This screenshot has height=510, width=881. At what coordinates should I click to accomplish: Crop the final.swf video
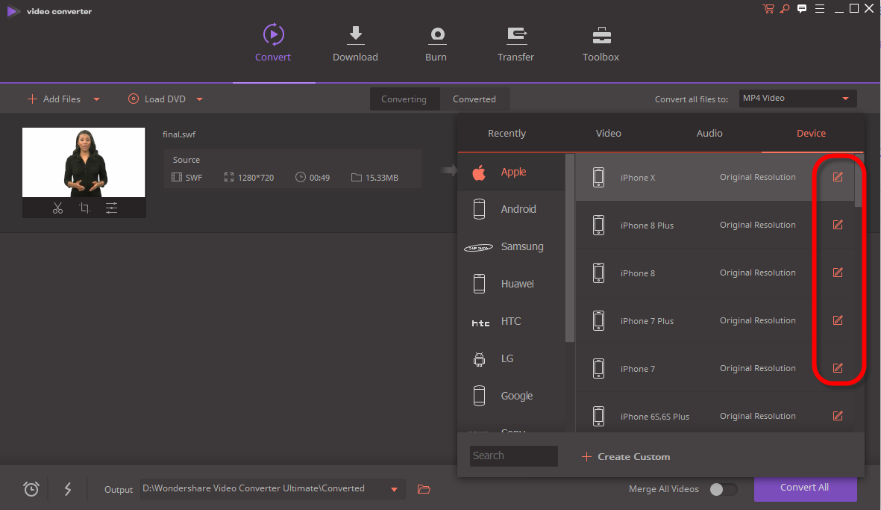coord(84,208)
